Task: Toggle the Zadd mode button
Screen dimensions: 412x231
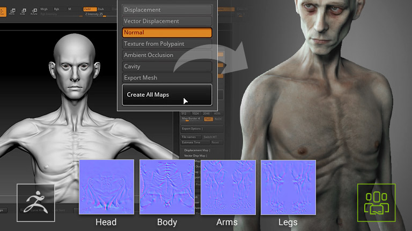Action: click(87, 9)
